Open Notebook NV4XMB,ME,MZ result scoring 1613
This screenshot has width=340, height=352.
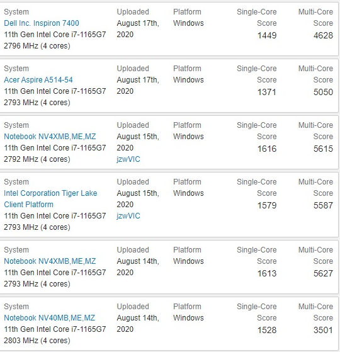click(x=50, y=261)
